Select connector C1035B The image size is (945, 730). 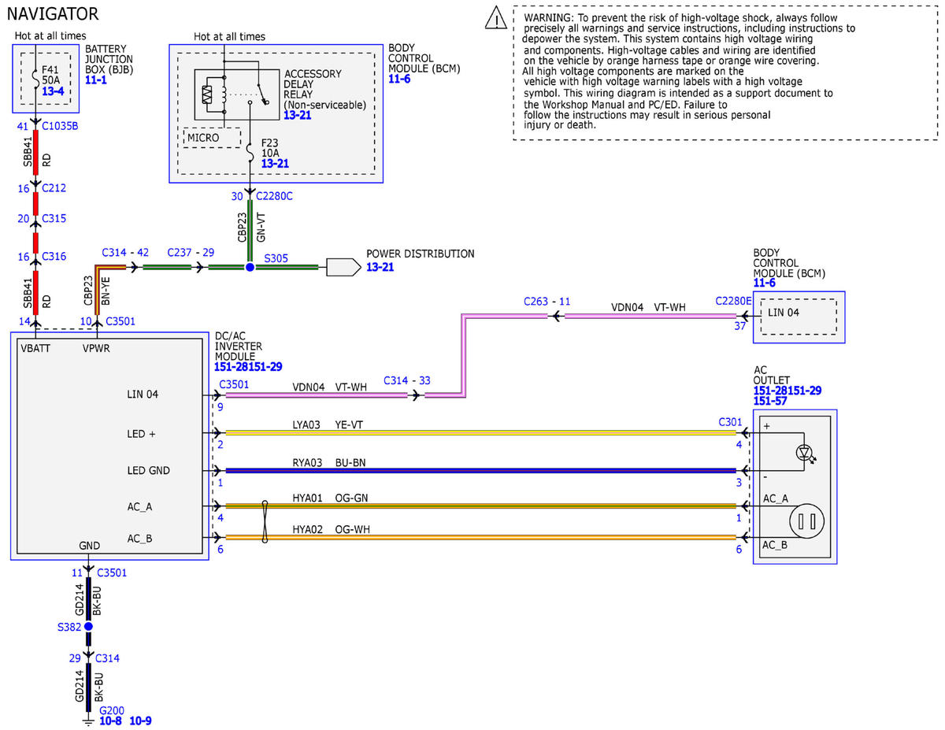60,125
